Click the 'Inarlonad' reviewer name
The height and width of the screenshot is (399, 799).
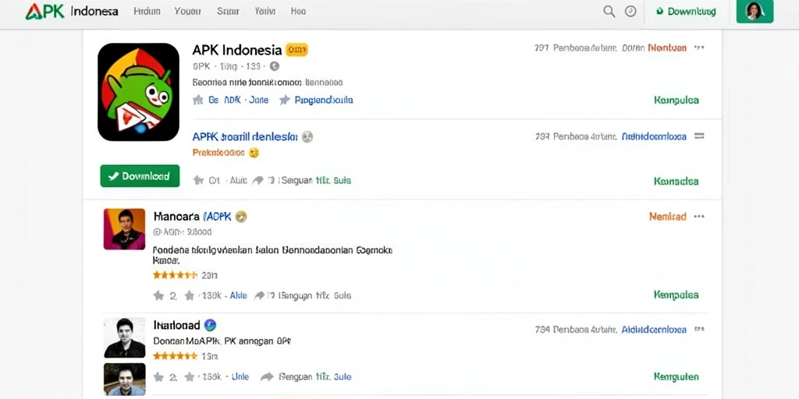pos(176,325)
